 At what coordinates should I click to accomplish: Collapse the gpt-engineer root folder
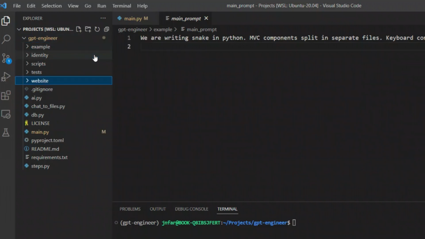click(x=42, y=38)
